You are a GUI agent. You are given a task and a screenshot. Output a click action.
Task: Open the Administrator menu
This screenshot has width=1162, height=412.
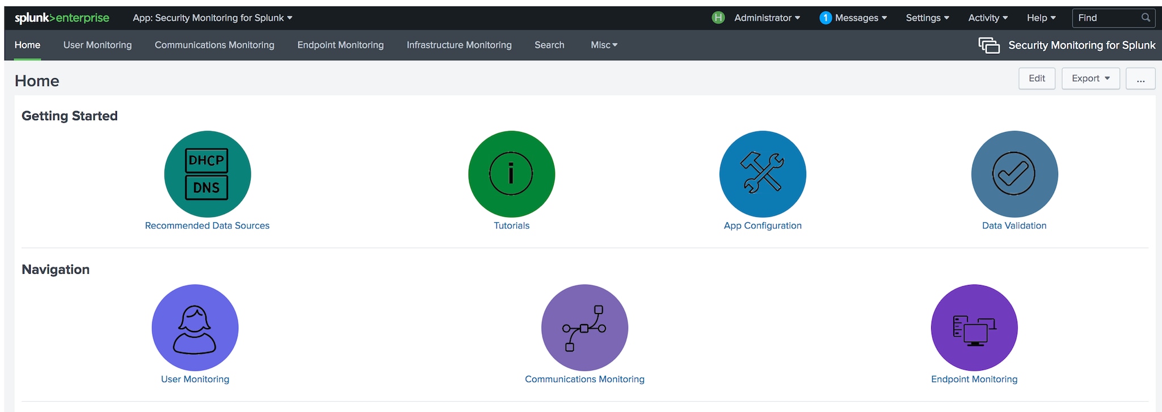(767, 18)
